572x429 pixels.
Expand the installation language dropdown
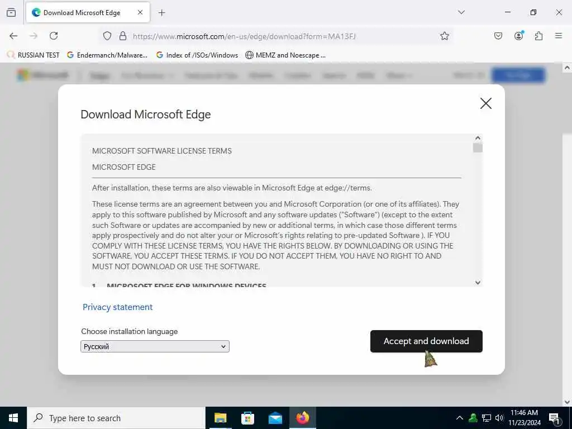point(155,346)
